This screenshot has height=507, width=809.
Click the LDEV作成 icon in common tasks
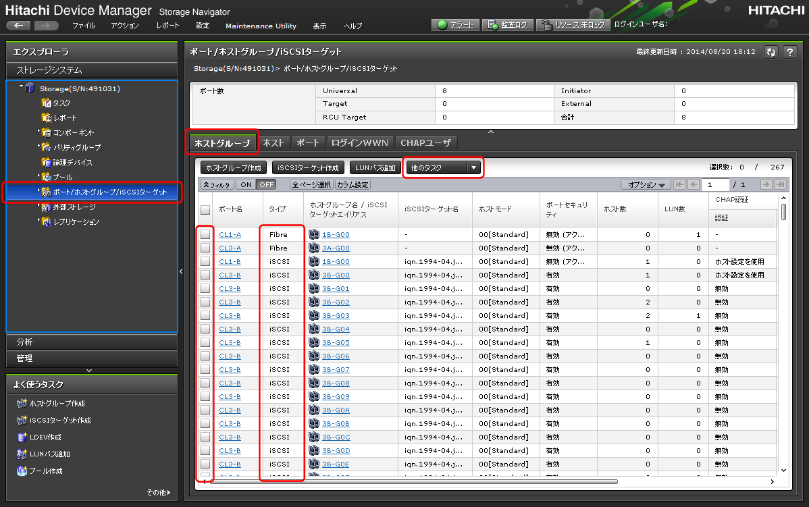22,437
